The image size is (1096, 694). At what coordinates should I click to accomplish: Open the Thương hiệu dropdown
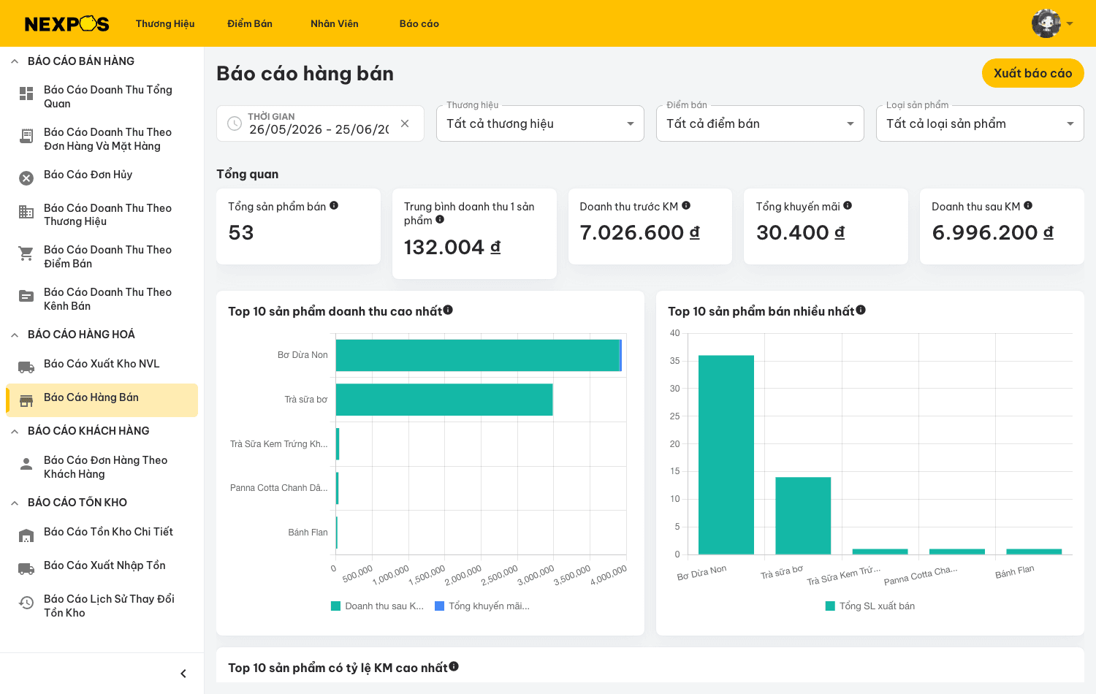(540, 123)
